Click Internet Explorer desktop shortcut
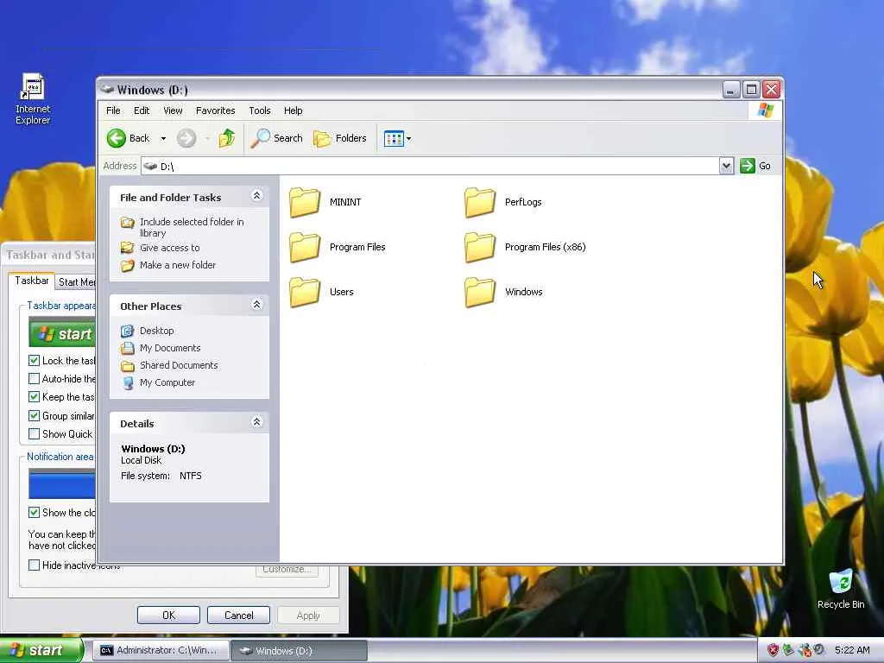 click(x=33, y=98)
